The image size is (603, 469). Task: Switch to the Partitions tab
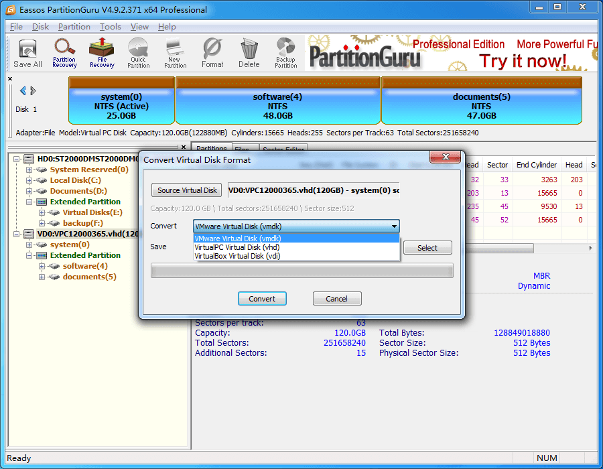click(x=212, y=148)
